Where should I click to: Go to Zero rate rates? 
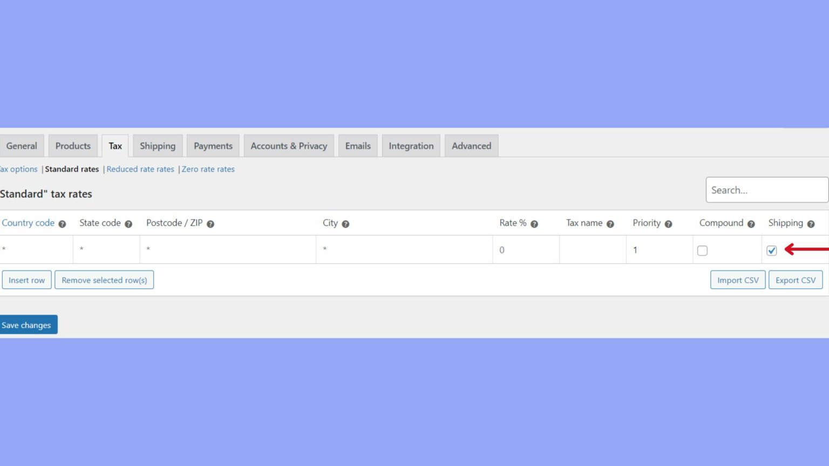tap(208, 169)
